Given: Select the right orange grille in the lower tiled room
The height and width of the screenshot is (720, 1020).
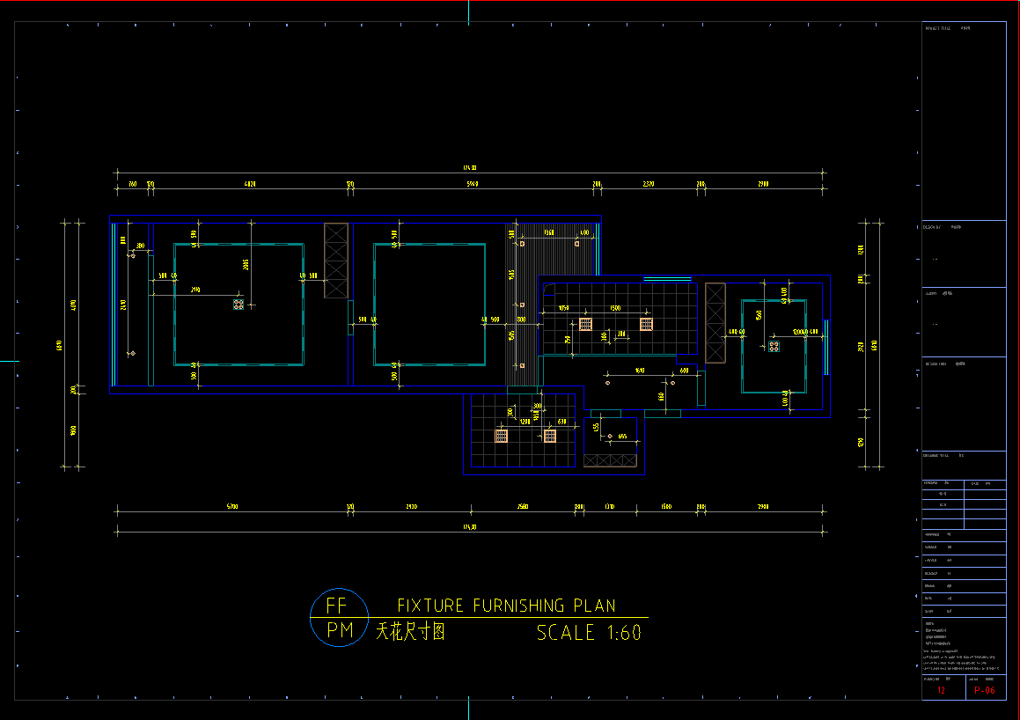Looking at the screenshot, I should [x=550, y=436].
